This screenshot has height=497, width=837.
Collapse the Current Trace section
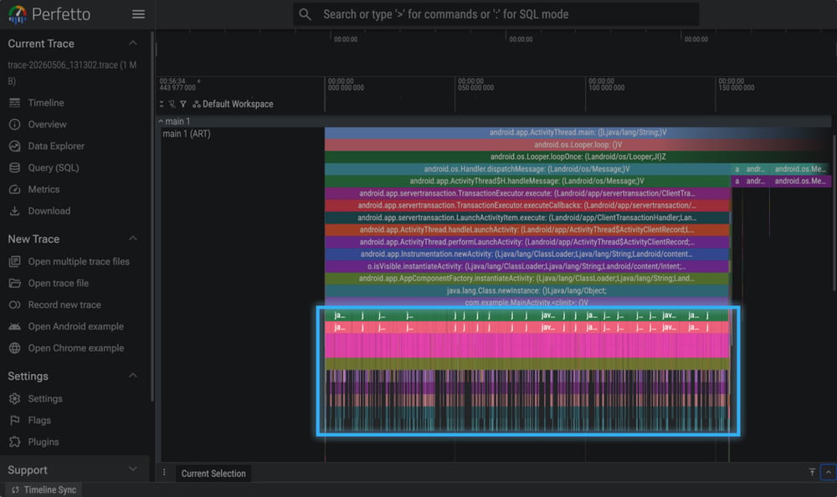tap(133, 44)
